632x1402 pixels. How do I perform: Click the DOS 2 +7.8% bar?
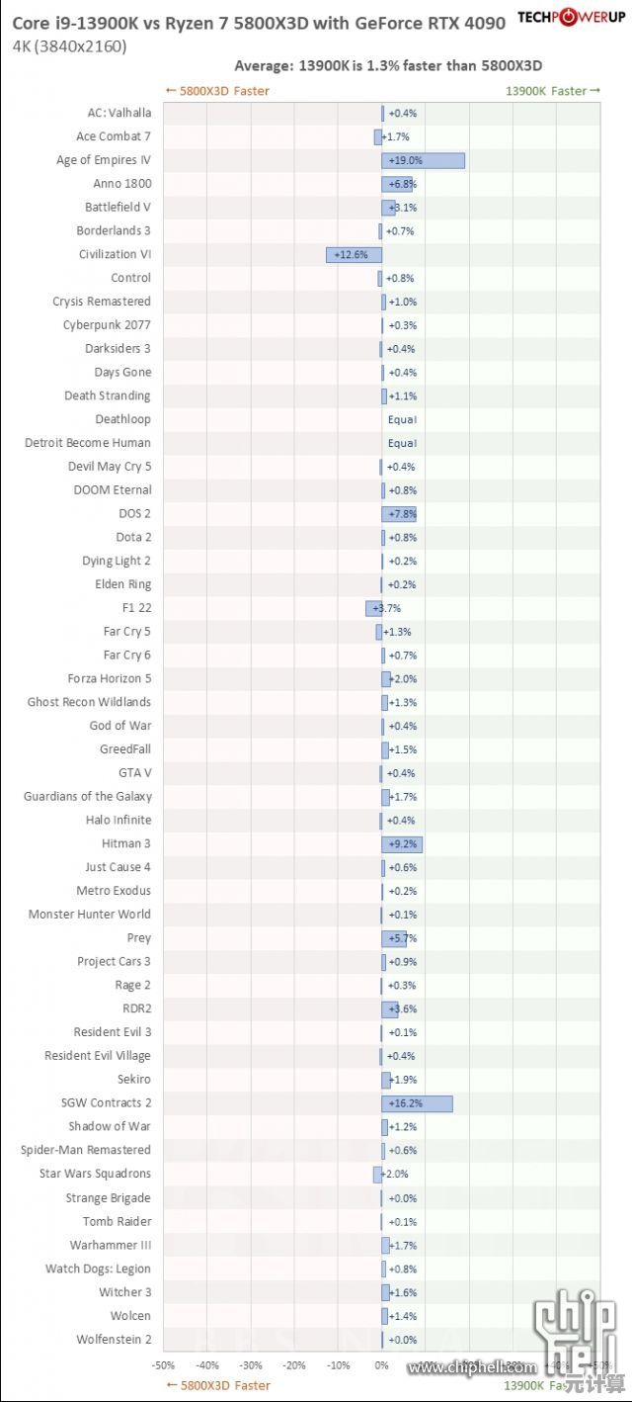[398, 514]
